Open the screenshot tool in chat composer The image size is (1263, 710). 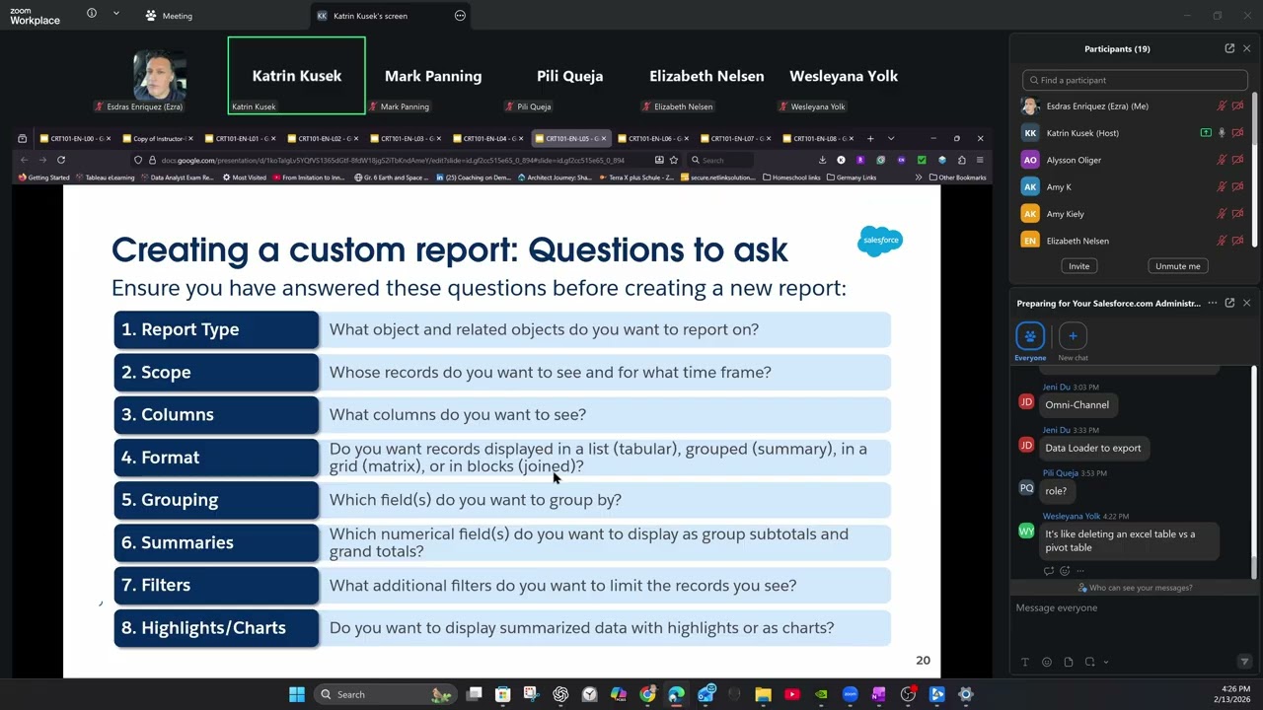(x=1089, y=662)
